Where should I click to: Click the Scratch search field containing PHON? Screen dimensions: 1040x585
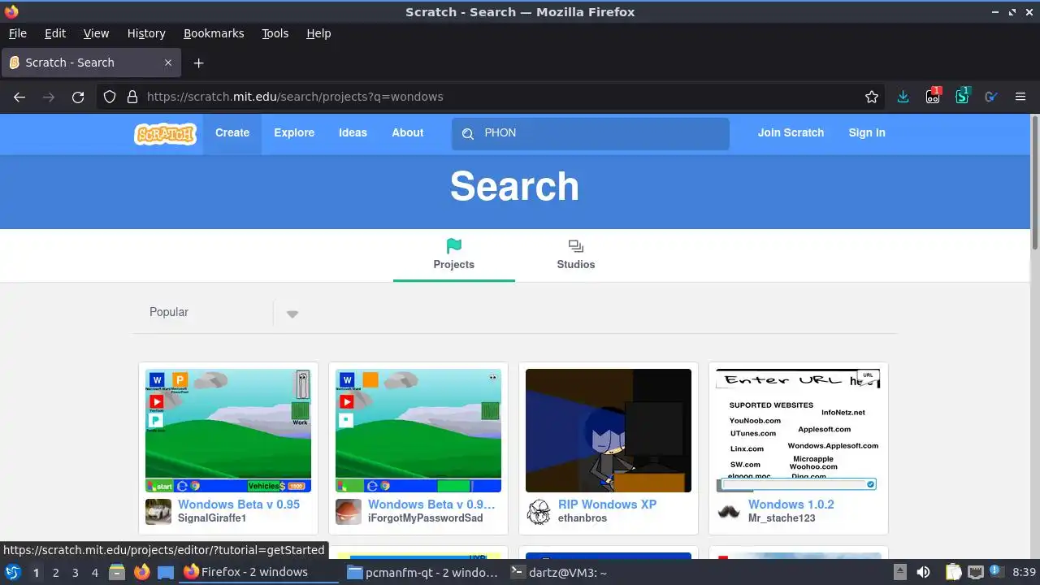coord(591,134)
